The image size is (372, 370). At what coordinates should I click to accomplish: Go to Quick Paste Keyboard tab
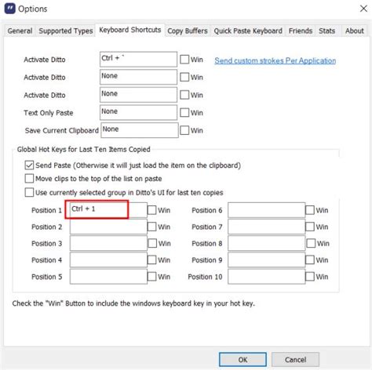pos(248,31)
